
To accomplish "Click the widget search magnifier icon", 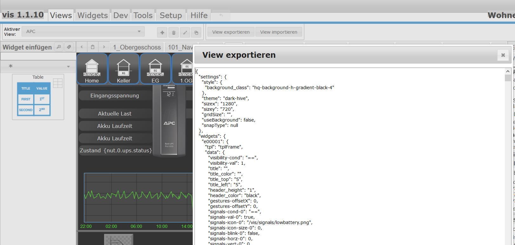I will (x=59, y=47).
